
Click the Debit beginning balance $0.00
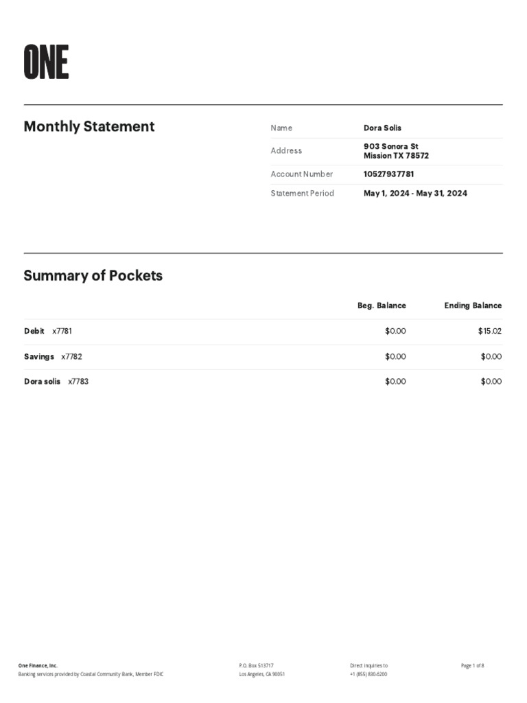395,331
